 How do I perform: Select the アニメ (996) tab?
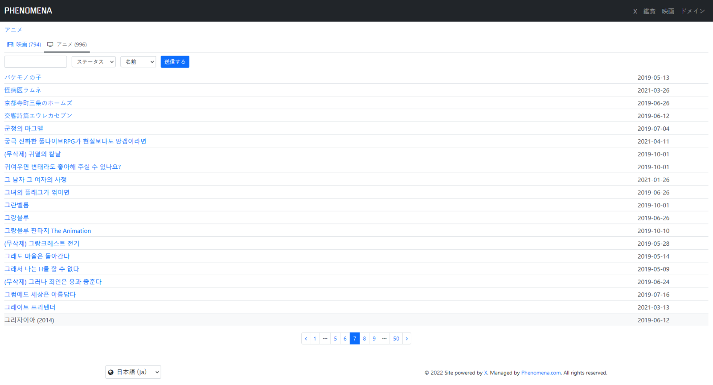click(67, 45)
